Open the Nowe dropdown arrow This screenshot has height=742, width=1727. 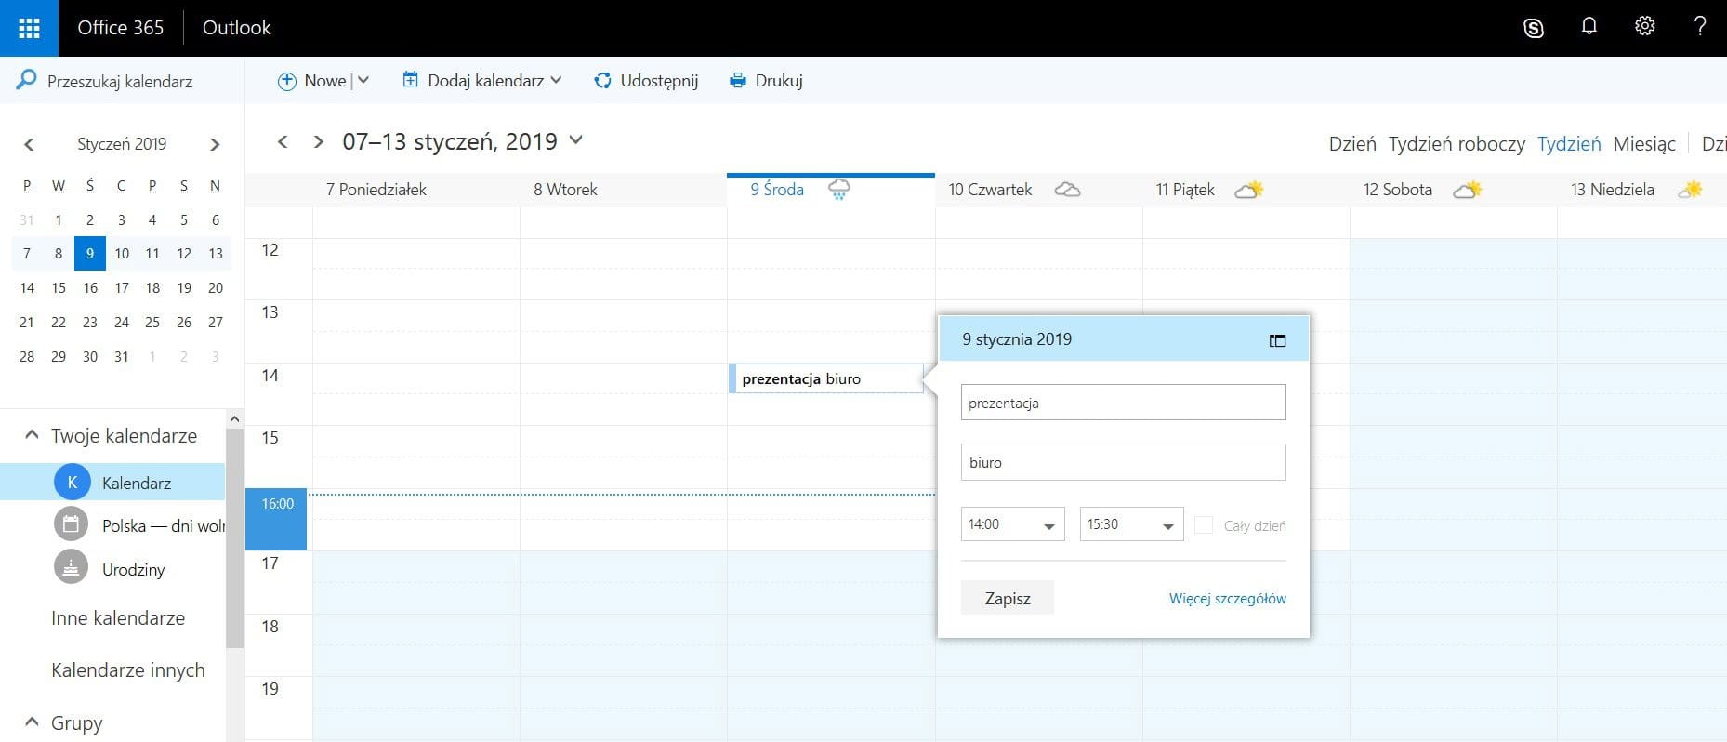pyautogui.click(x=363, y=81)
